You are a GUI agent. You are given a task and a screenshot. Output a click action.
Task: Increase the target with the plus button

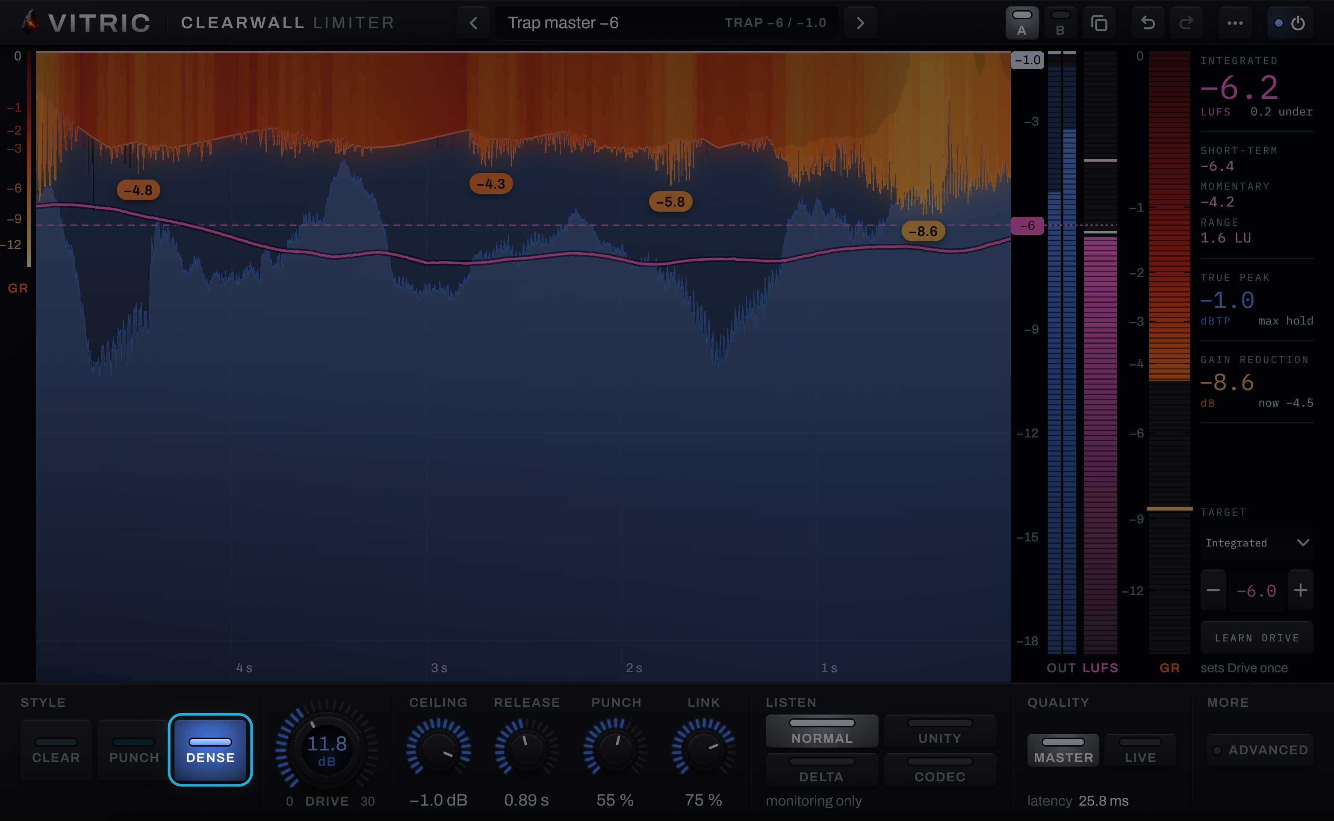(x=1300, y=590)
